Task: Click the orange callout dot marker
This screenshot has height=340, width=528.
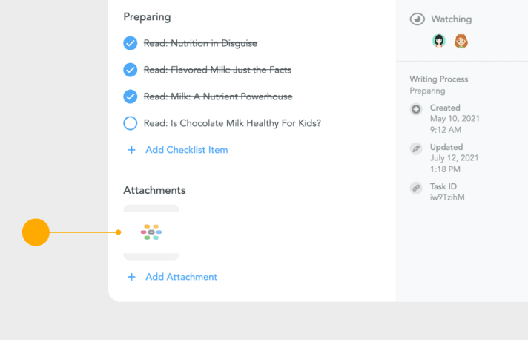Action: pos(36,232)
